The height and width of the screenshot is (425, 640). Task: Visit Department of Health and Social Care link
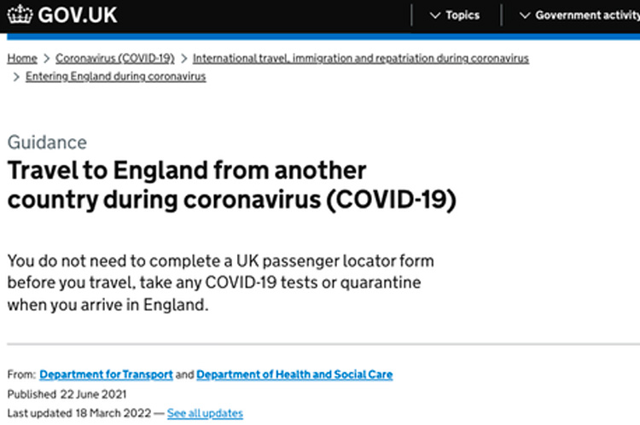294,375
